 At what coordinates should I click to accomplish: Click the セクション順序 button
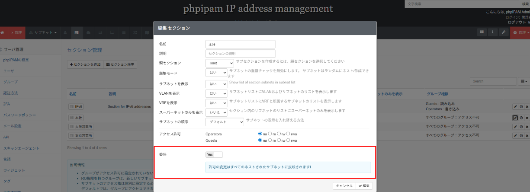pos(120,64)
